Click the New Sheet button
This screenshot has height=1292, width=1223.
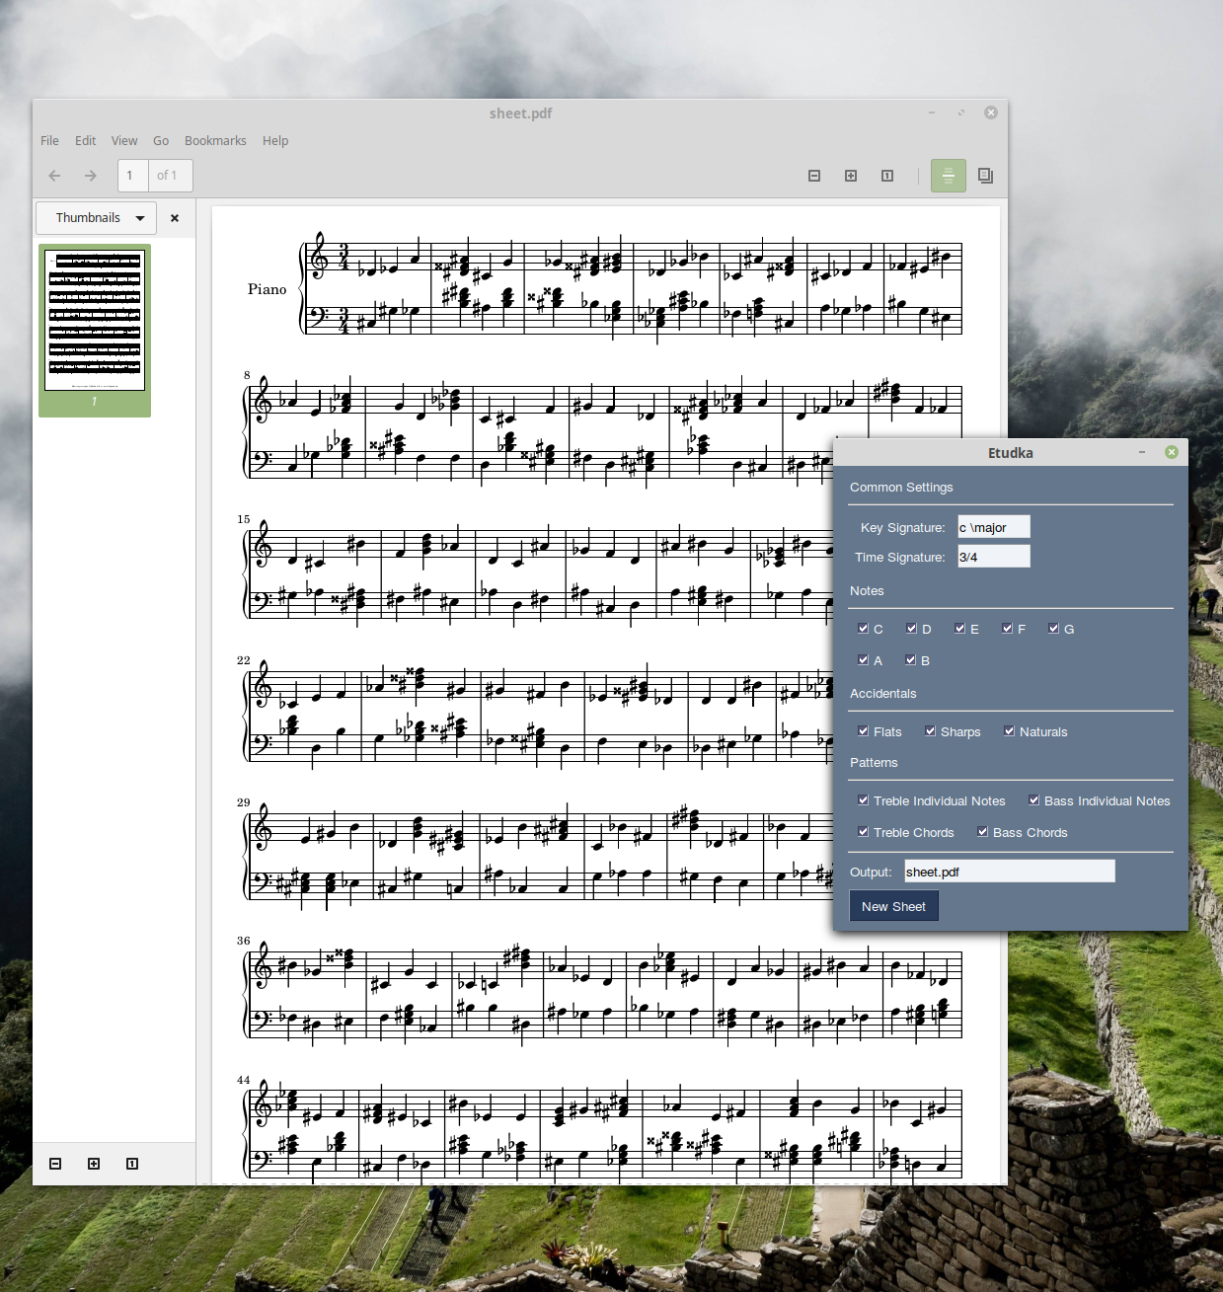coord(893,906)
